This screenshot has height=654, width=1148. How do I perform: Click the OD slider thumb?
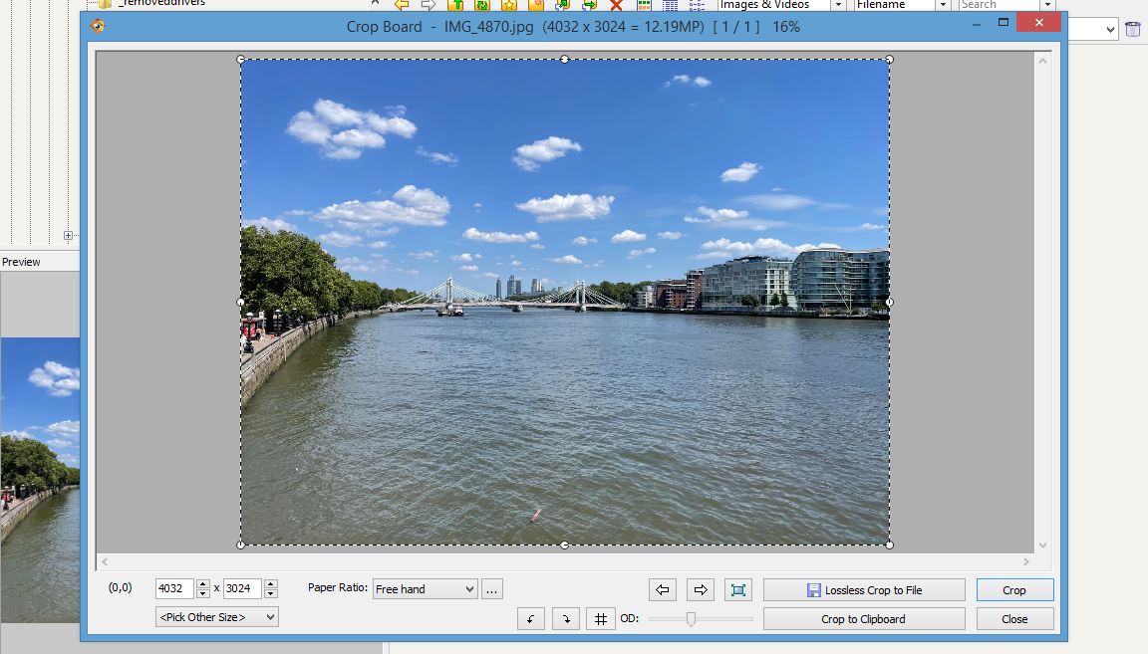[692, 619]
